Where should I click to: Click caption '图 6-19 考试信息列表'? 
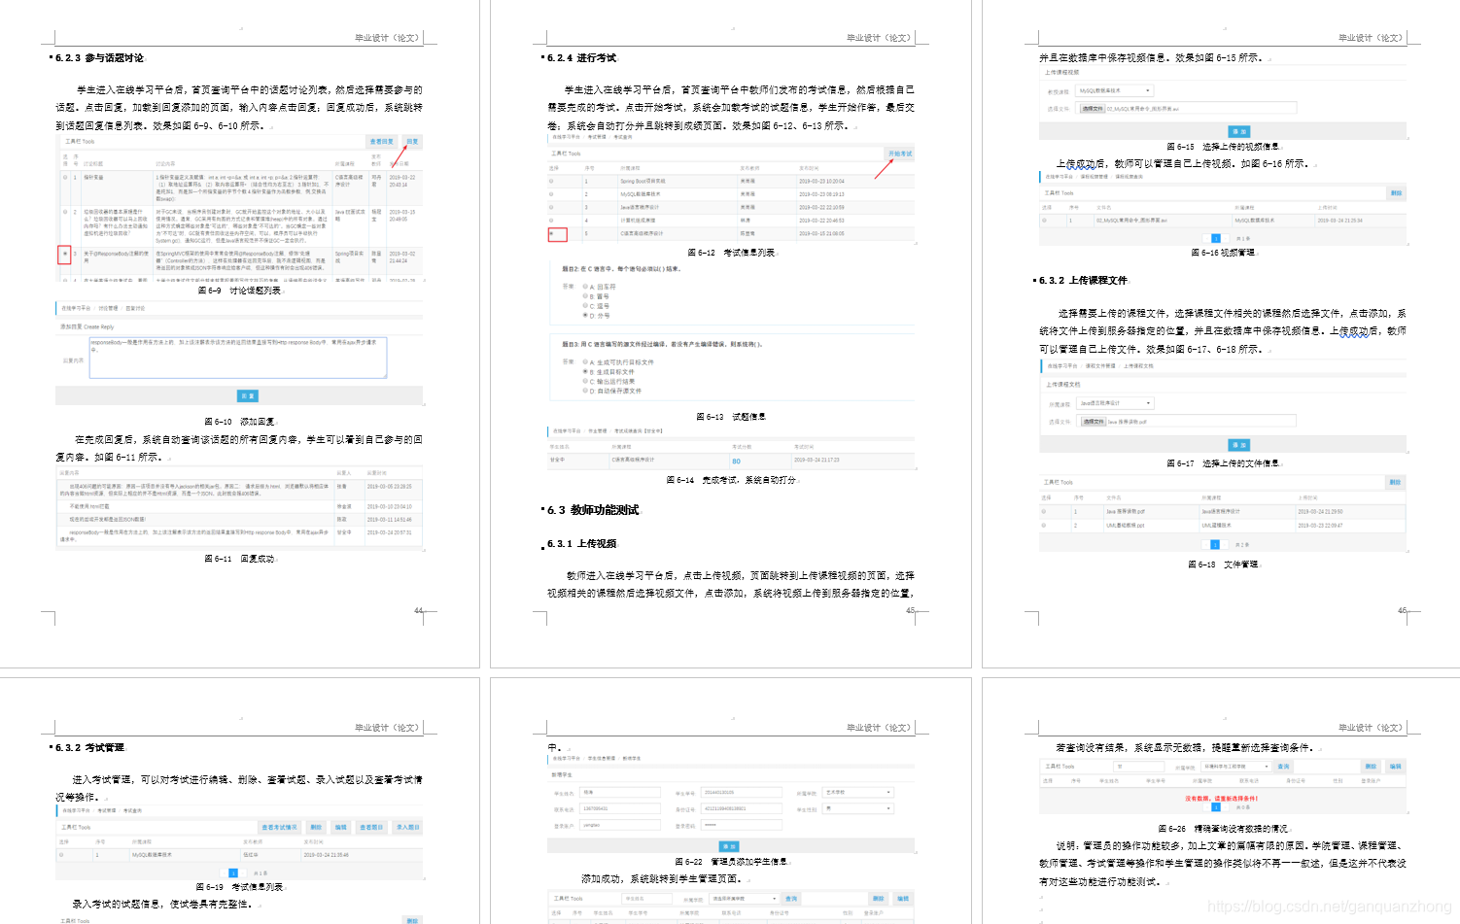point(239,887)
